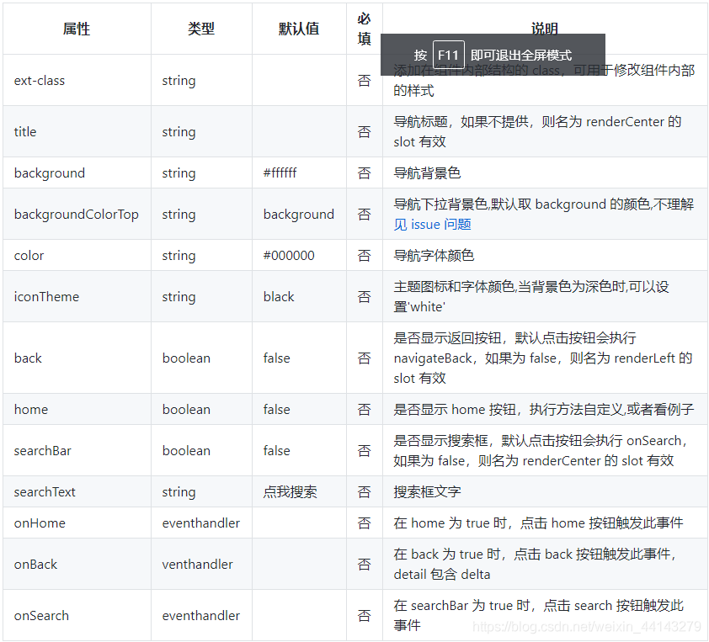Viewport: 709px width, 642px height.
Task: Select the '搜索框文字' description
Action: 427,491
